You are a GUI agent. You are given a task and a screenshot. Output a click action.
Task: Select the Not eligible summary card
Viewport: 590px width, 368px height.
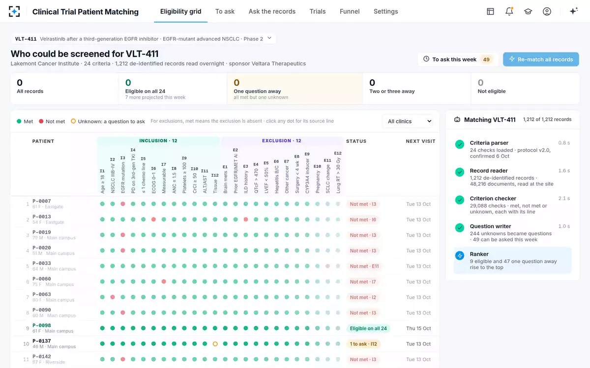point(525,89)
